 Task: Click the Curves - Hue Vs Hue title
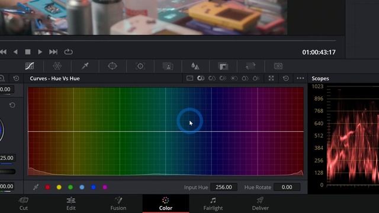click(x=54, y=79)
